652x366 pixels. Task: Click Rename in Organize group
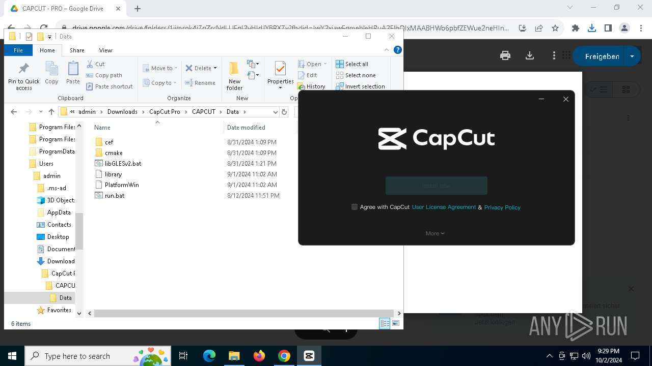click(x=200, y=83)
